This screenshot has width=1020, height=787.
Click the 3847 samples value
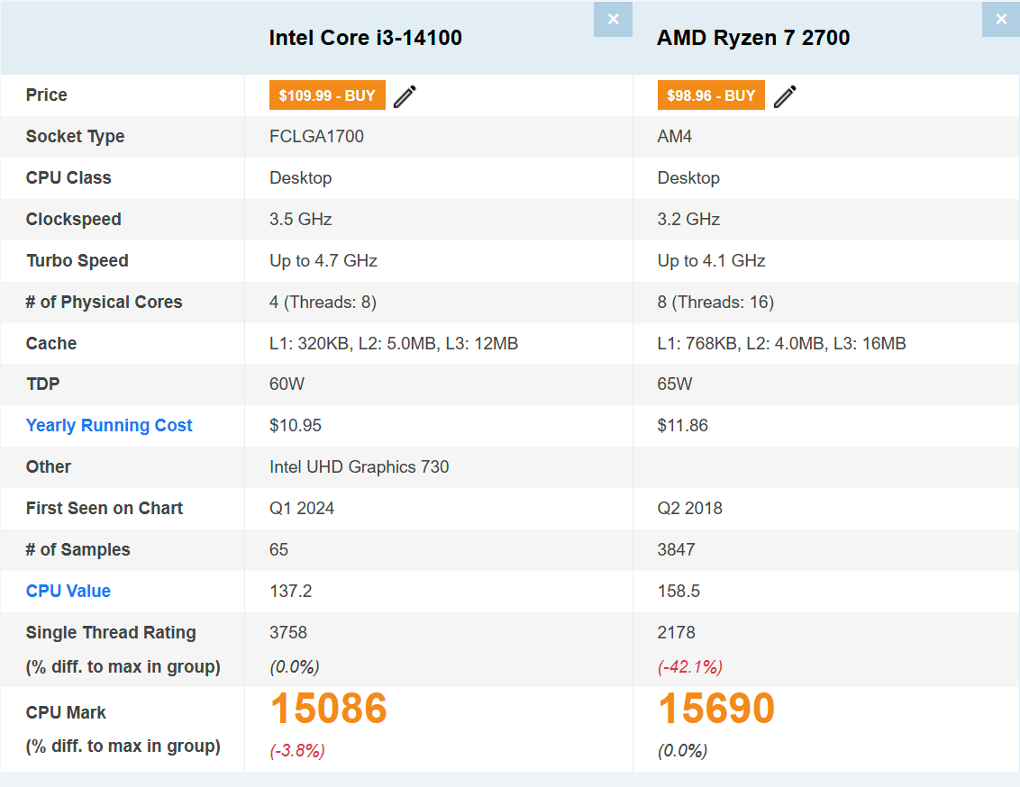pos(676,550)
